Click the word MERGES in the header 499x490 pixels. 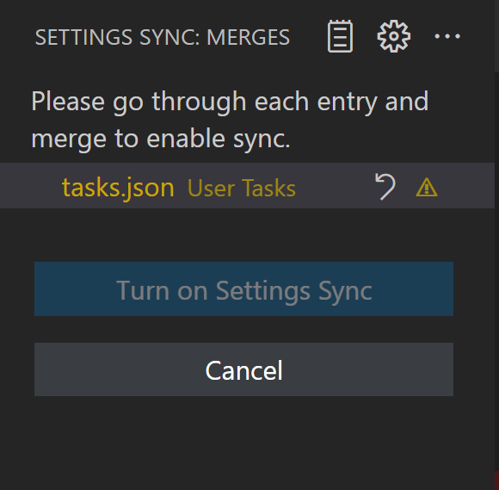click(249, 37)
